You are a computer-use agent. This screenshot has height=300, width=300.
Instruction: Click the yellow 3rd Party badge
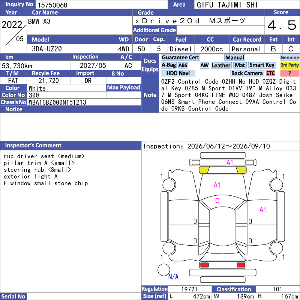pos(289,65)
